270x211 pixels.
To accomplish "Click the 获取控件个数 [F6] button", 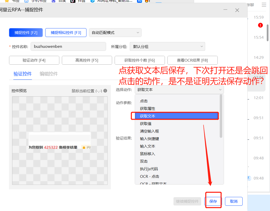I will pyautogui.click(x=140, y=60).
